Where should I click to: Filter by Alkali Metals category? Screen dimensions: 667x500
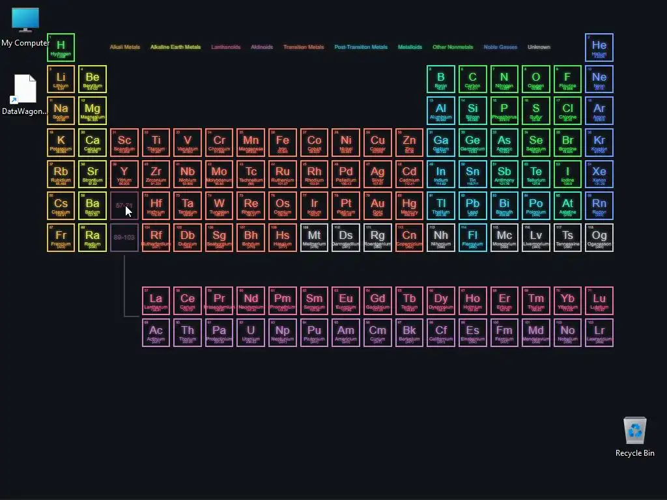coord(124,47)
